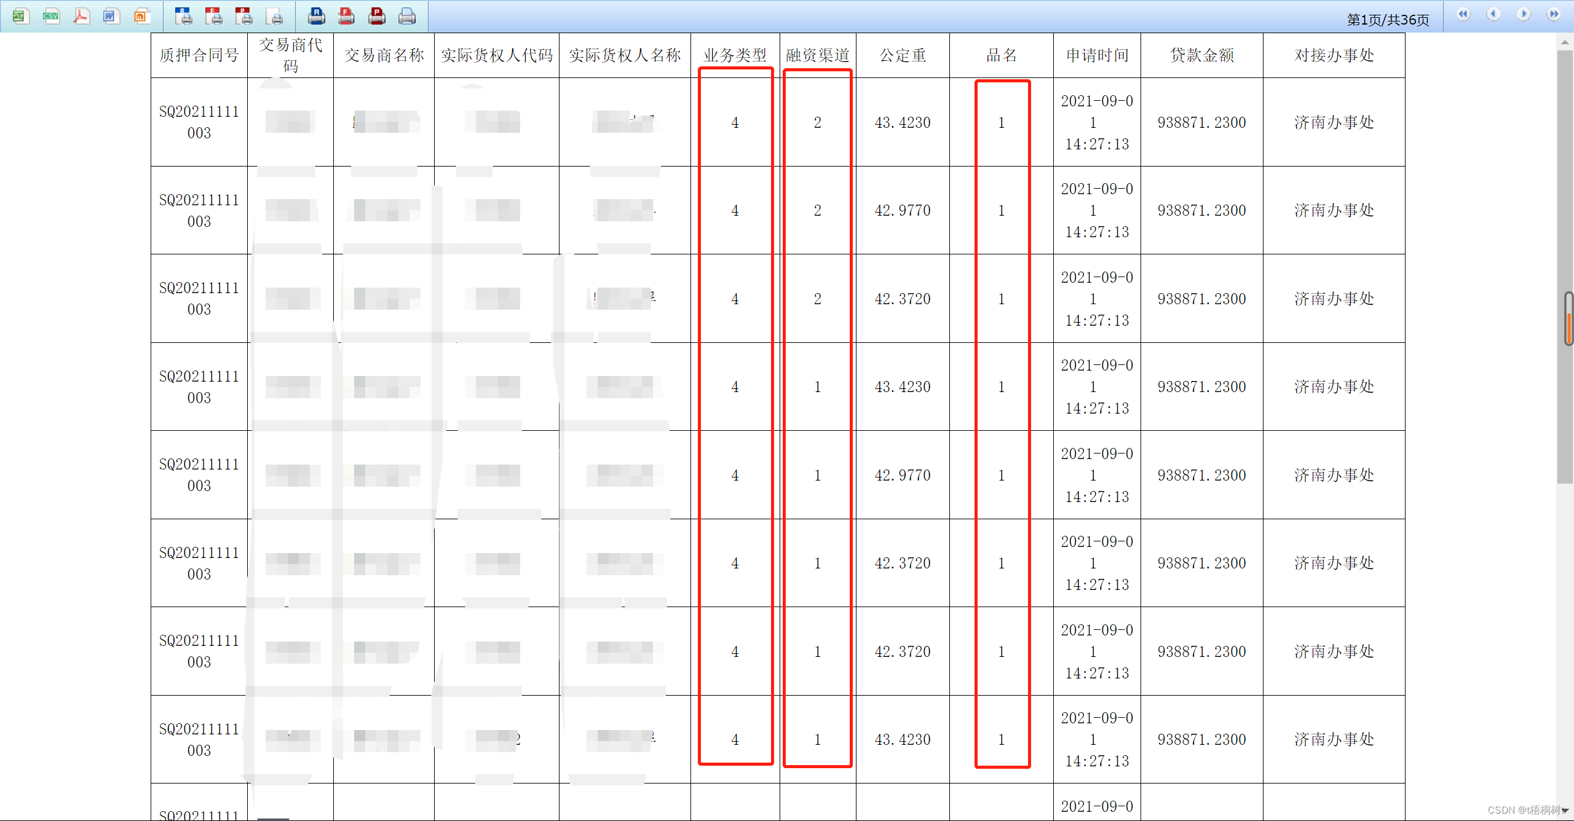Export report to Word document
The image size is (1574, 821).
[x=111, y=16]
